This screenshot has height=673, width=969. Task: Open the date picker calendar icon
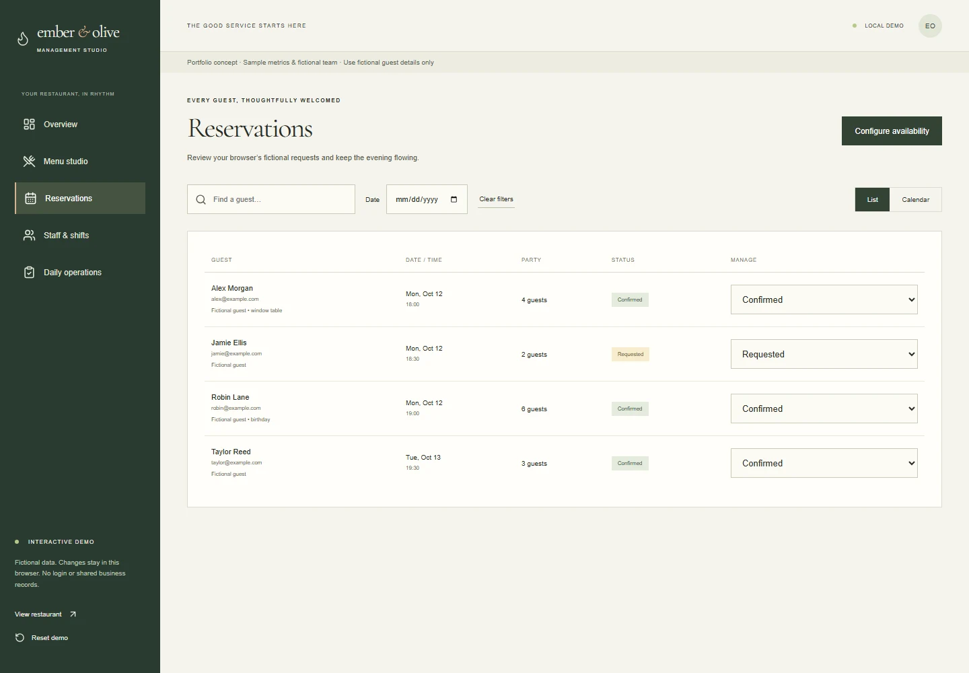coord(454,199)
